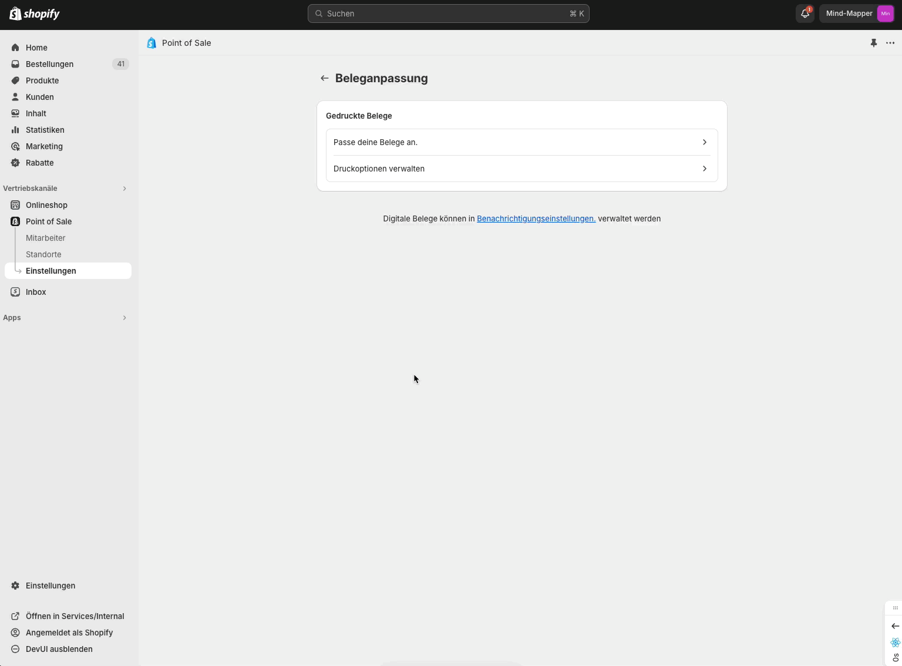Click the dev widget drag handle dots
Viewport: 902px width, 666px height.
coord(895,608)
